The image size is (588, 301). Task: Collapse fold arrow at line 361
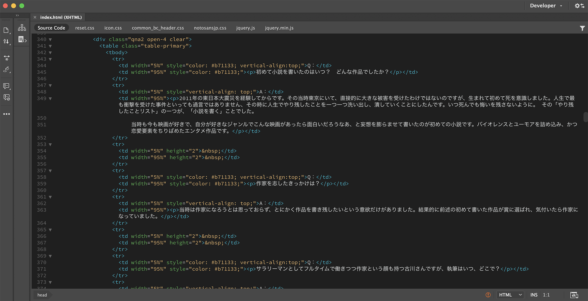coord(50,197)
